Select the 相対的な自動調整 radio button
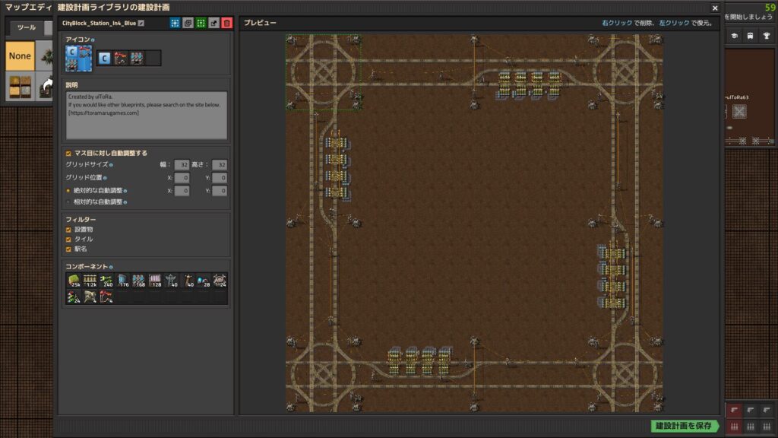 click(68, 202)
